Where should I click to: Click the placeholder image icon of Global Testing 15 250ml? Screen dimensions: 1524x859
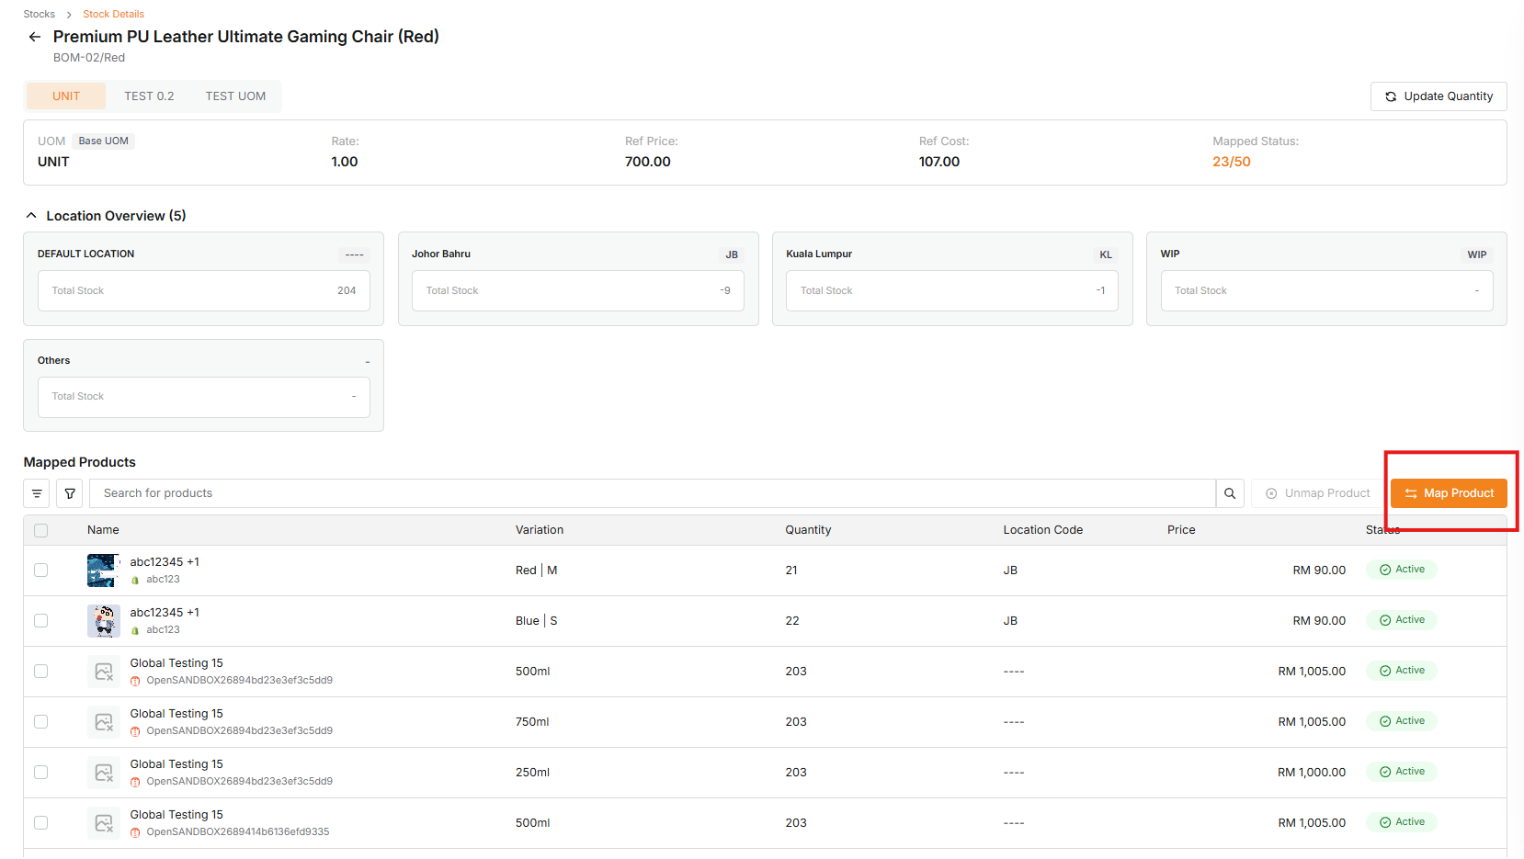coord(103,773)
